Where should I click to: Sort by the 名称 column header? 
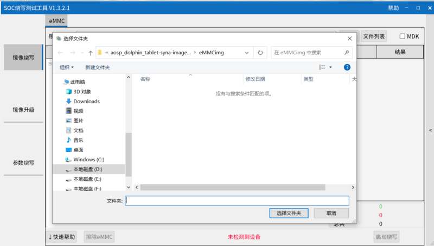(145, 79)
